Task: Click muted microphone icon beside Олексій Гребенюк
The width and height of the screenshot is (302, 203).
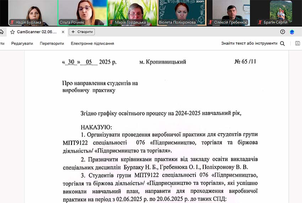Action: 211,22
